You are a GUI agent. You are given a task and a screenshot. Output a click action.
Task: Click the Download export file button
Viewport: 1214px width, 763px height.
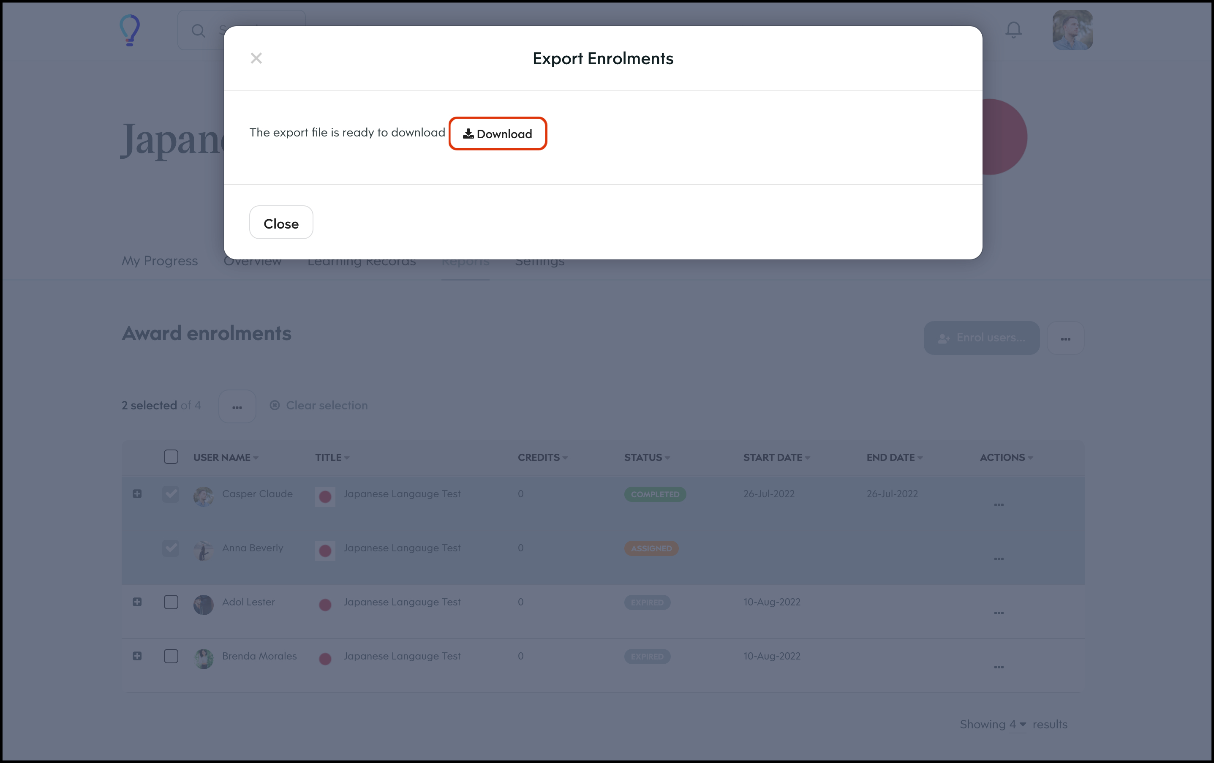pos(498,134)
